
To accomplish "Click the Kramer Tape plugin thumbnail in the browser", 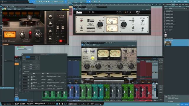I will tap(168, 44).
